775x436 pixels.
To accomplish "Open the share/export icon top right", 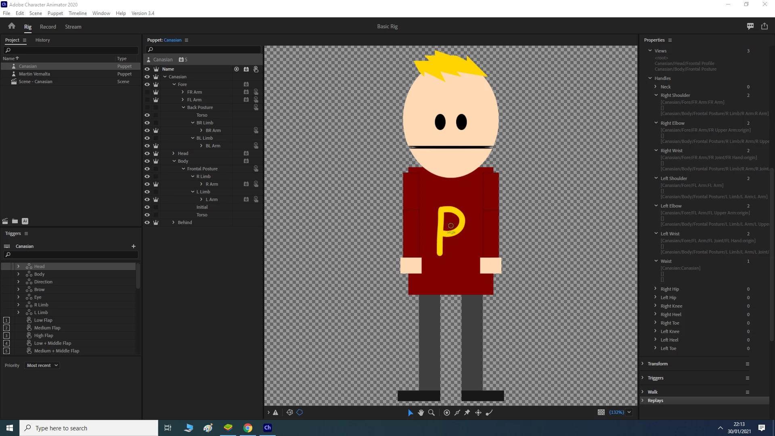I will tap(765, 26).
